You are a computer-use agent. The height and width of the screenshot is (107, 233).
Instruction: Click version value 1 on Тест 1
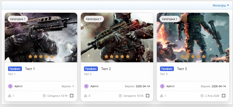(x=73, y=86)
